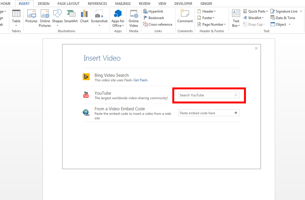Screen dimensions: 305x200
Task: Click the embed code insert arrow
Action: [236, 113]
